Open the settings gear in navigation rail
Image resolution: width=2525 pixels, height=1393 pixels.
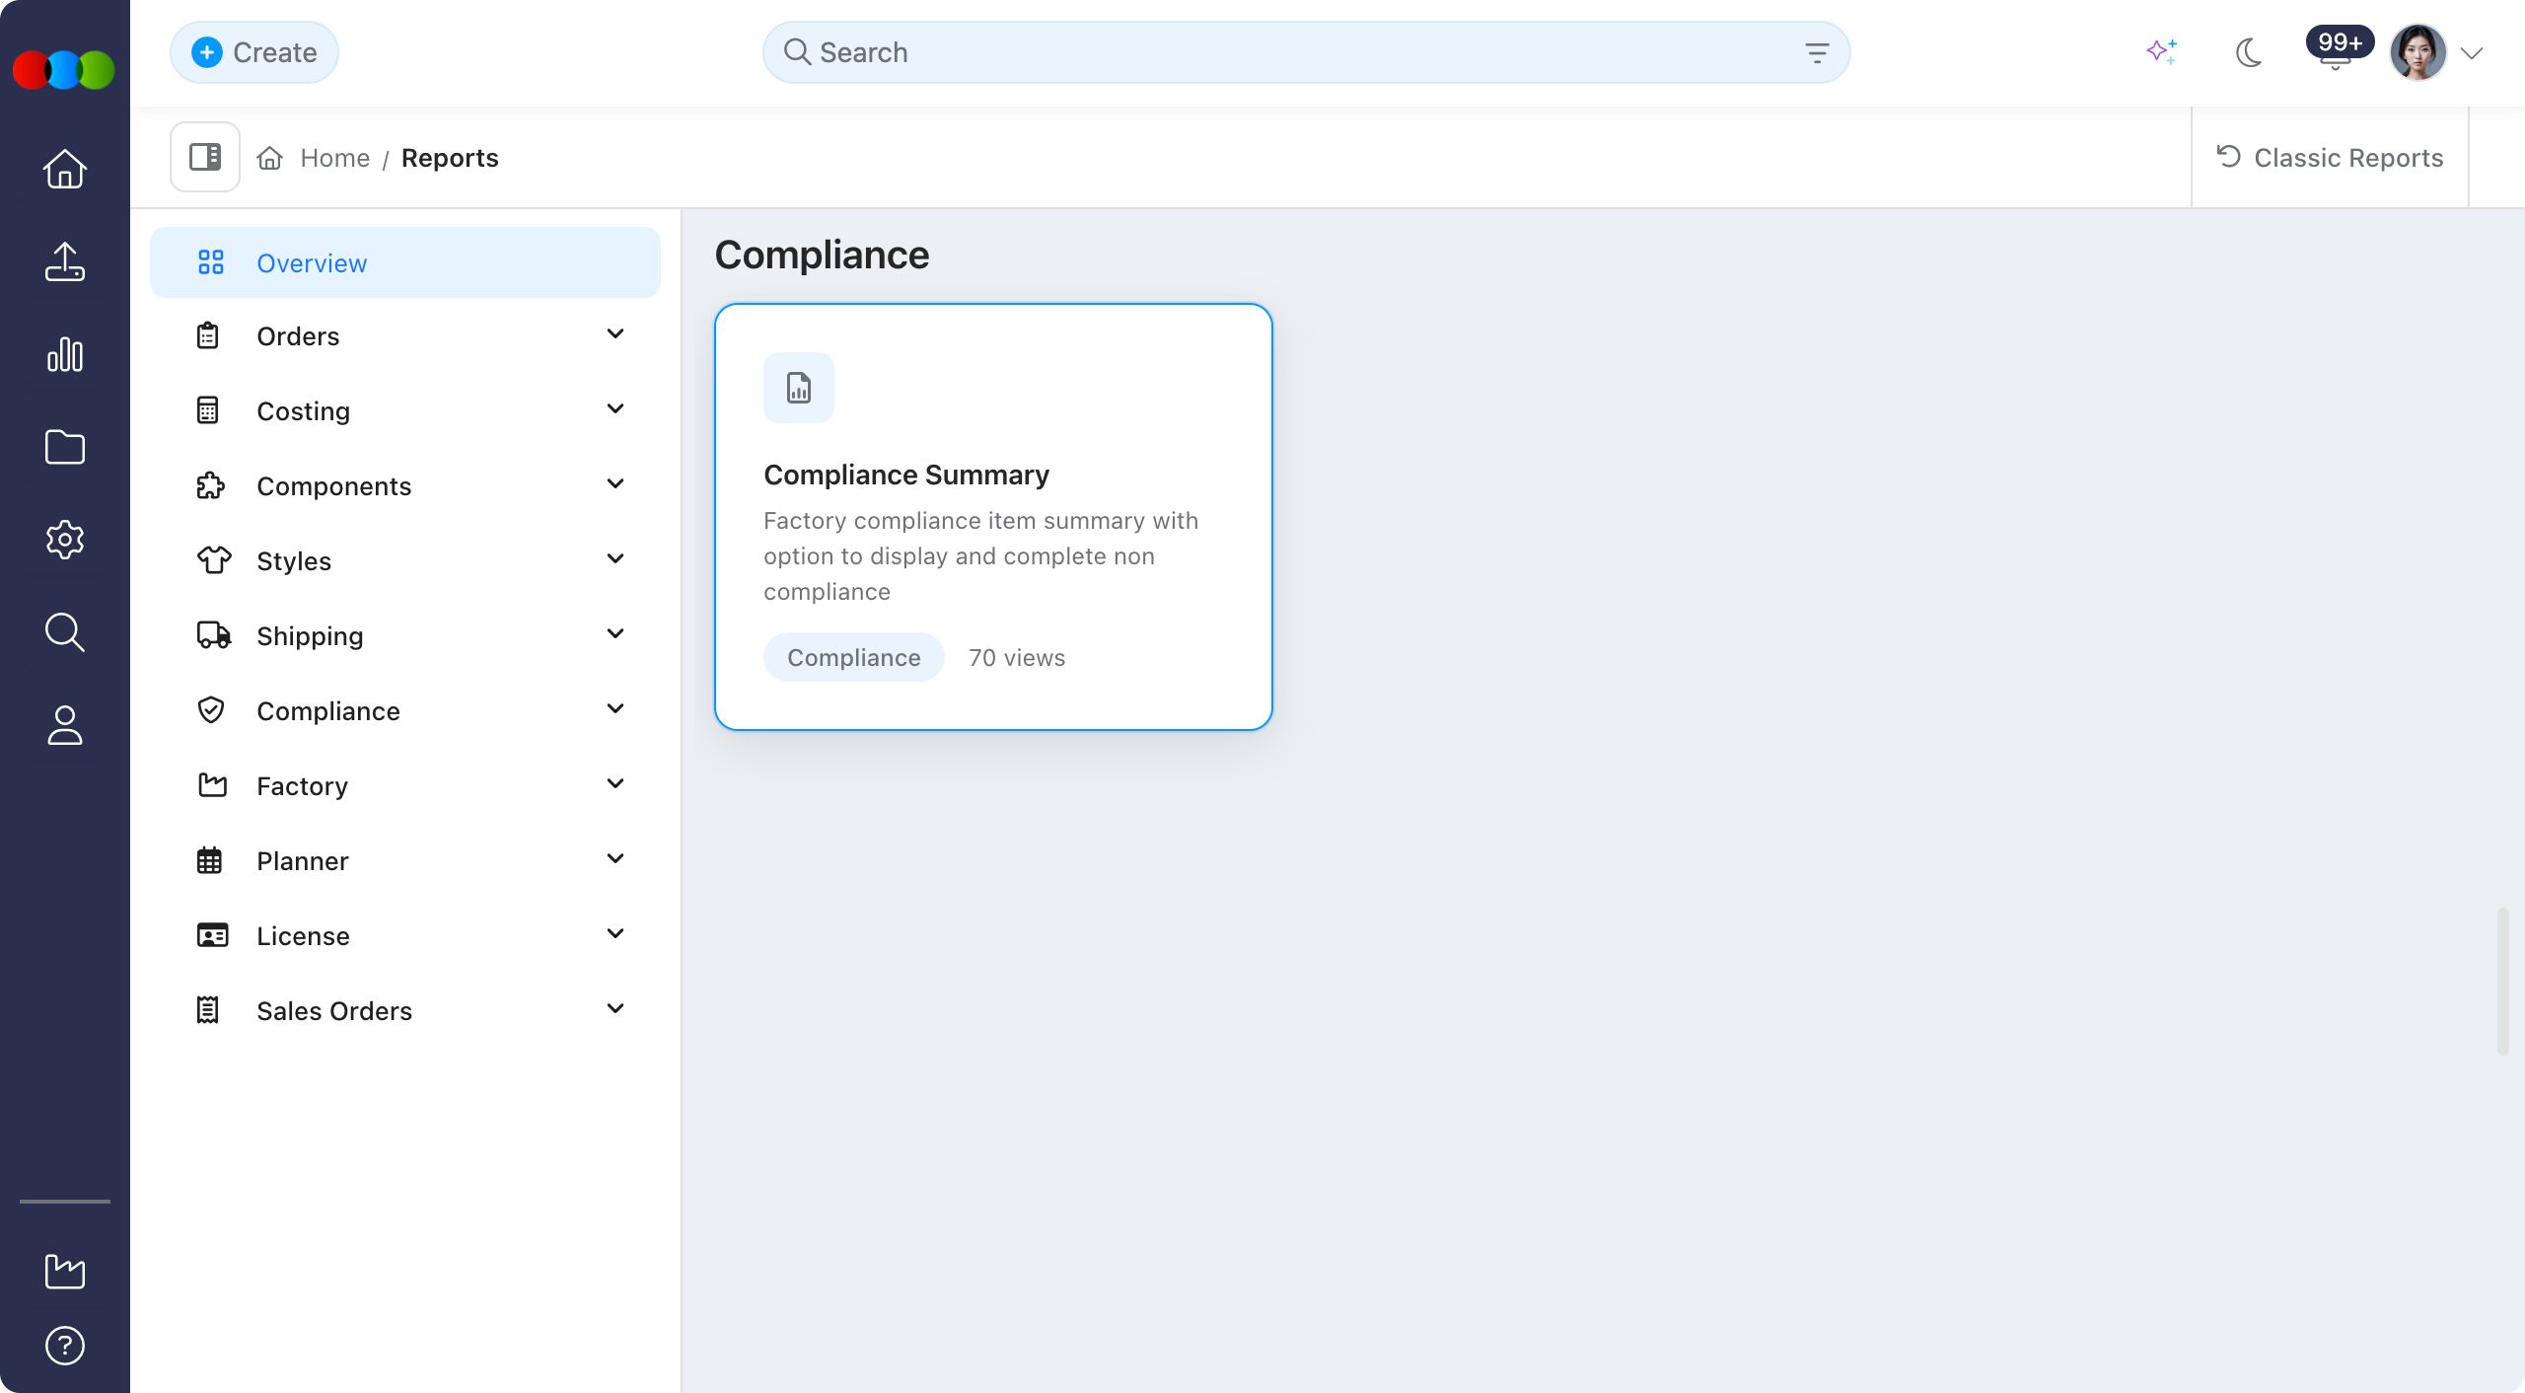point(65,540)
